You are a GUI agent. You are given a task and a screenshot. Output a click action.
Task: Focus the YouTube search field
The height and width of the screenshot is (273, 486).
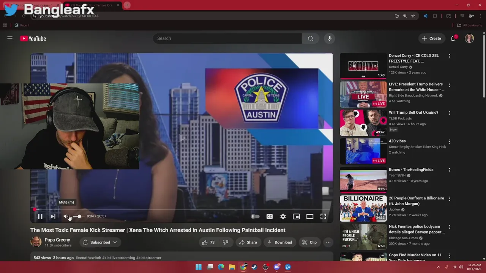tap(227, 38)
